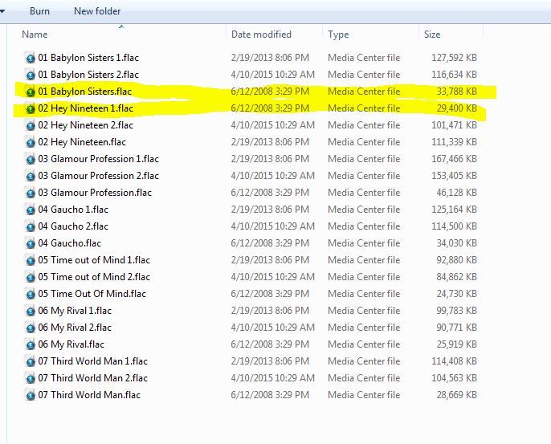551x444 pixels.
Task: Click the size value 153,405 KB
Action: click(454, 176)
